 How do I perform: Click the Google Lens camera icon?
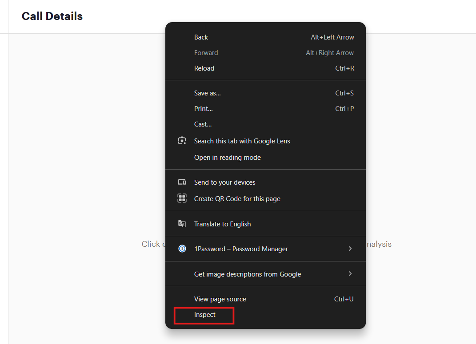182,141
